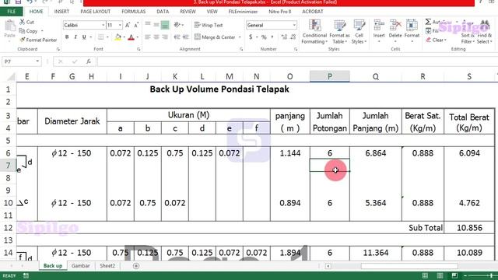Switch to the INSERT ribbon tab
This screenshot has height=280, width=498.
coord(61,12)
